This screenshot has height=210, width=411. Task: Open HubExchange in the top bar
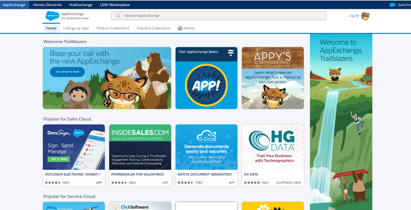[81, 5]
